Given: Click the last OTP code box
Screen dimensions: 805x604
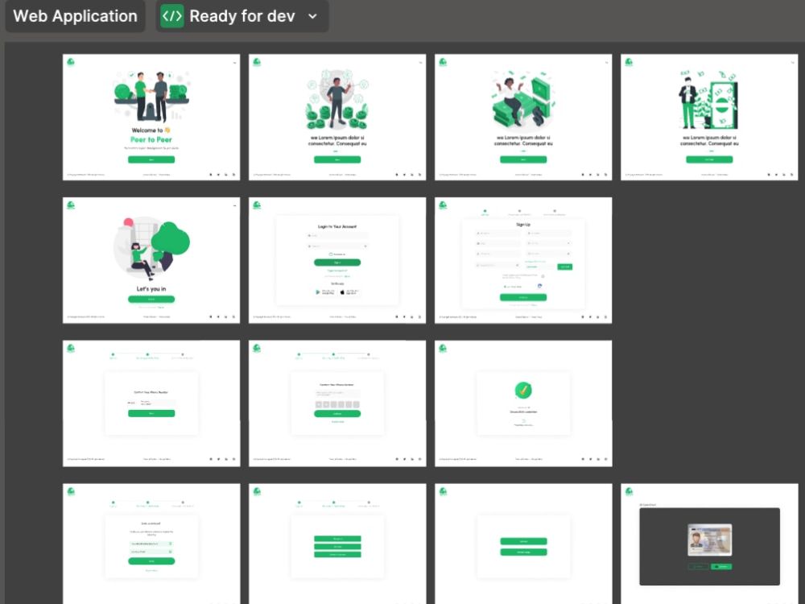Looking at the screenshot, I should click(x=357, y=405).
